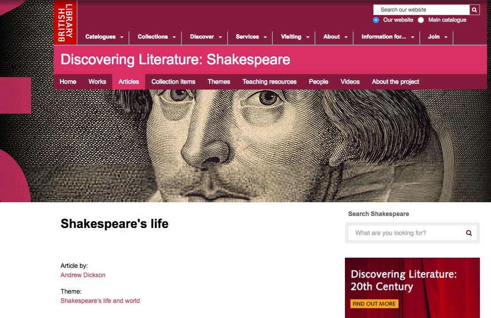
Task: Click the Discovering Literature: 20th Century banner
Action: 412,288
